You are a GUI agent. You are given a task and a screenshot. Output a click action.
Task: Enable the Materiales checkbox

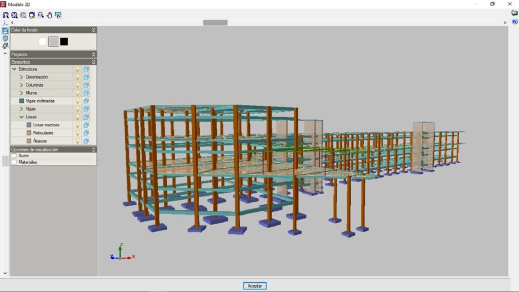click(x=14, y=162)
